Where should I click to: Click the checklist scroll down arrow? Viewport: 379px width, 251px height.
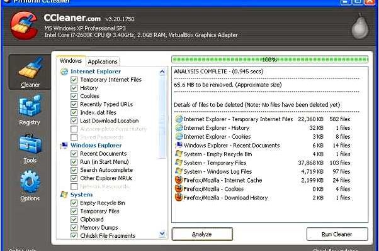point(162,233)
